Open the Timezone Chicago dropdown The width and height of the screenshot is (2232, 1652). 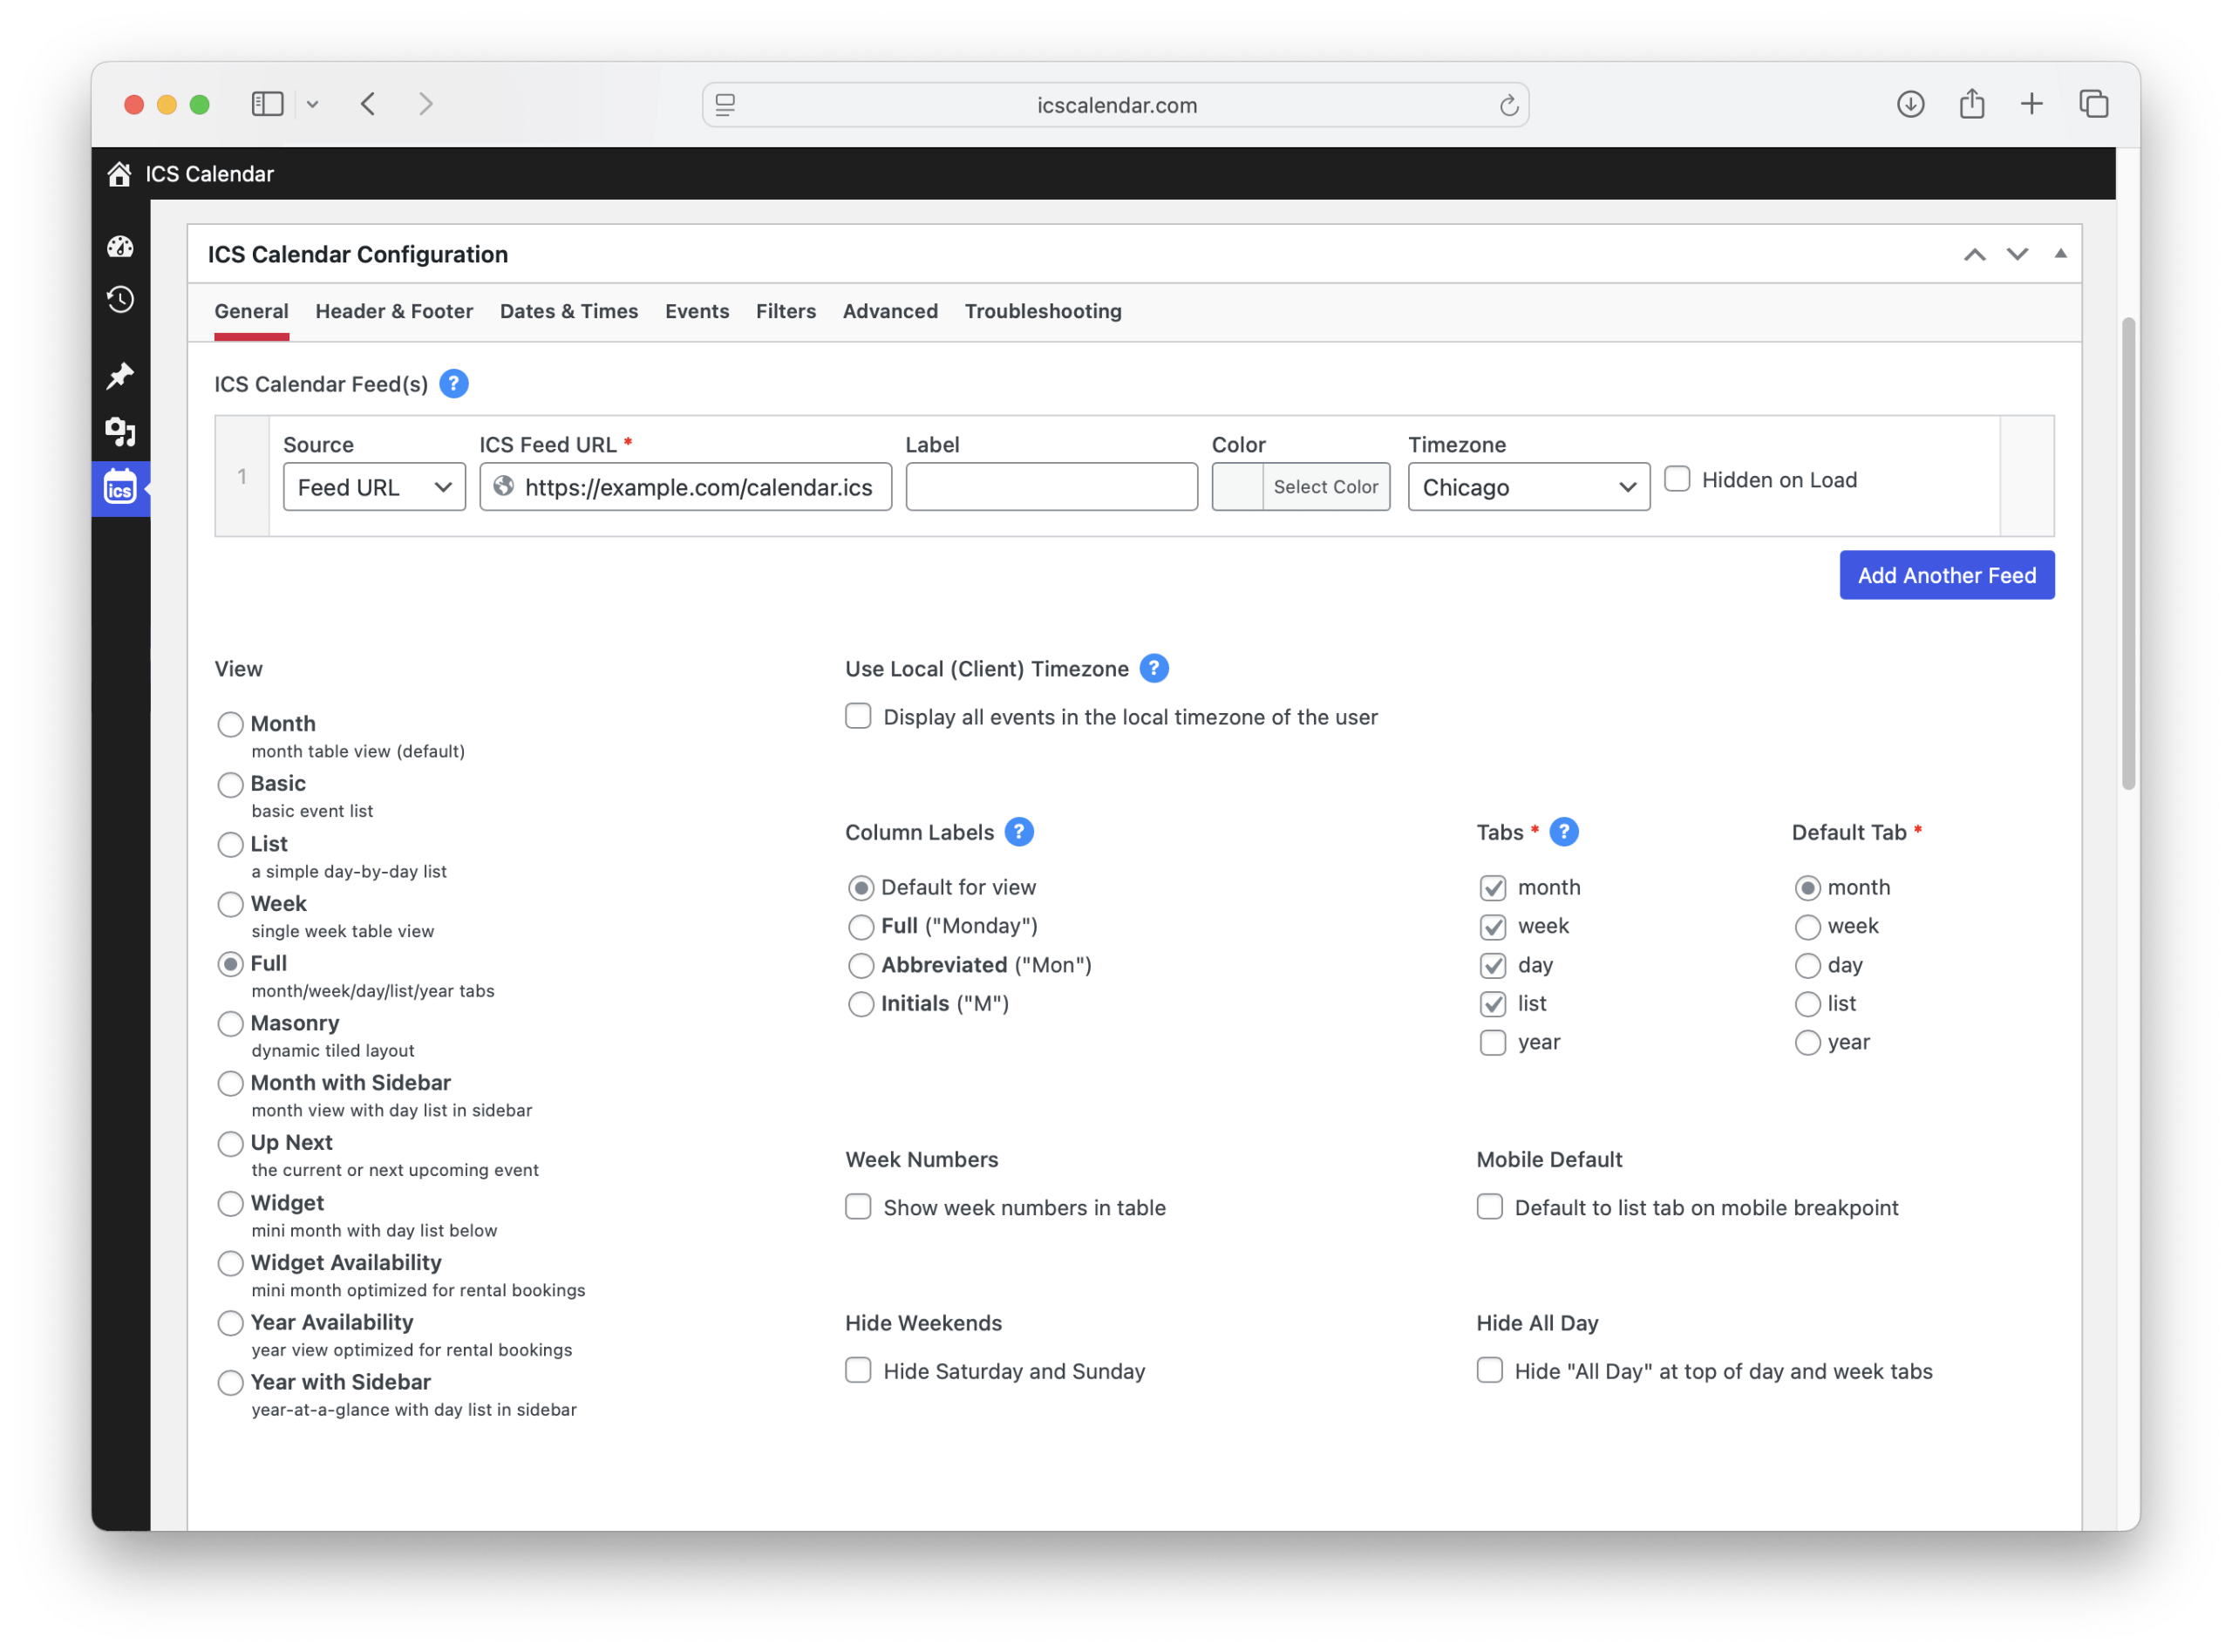[x=1529, y=487]
